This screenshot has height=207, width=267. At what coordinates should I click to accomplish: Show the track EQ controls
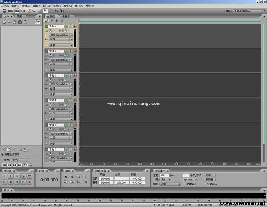pos(62,21)
